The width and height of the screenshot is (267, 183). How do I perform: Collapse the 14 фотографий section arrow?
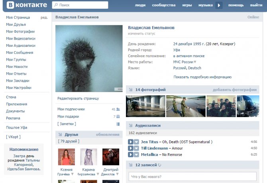pyautogui.click(x=131, y=90)
